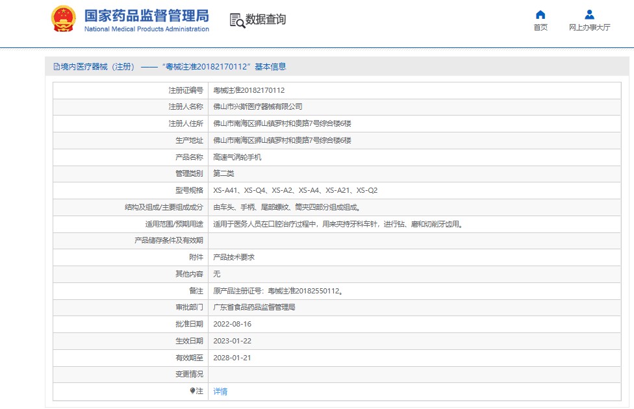Image resolution: width=634 pixels, height=409 pixels.
Task: Open 网上办事大厅 via its text label
Action: 589,27
